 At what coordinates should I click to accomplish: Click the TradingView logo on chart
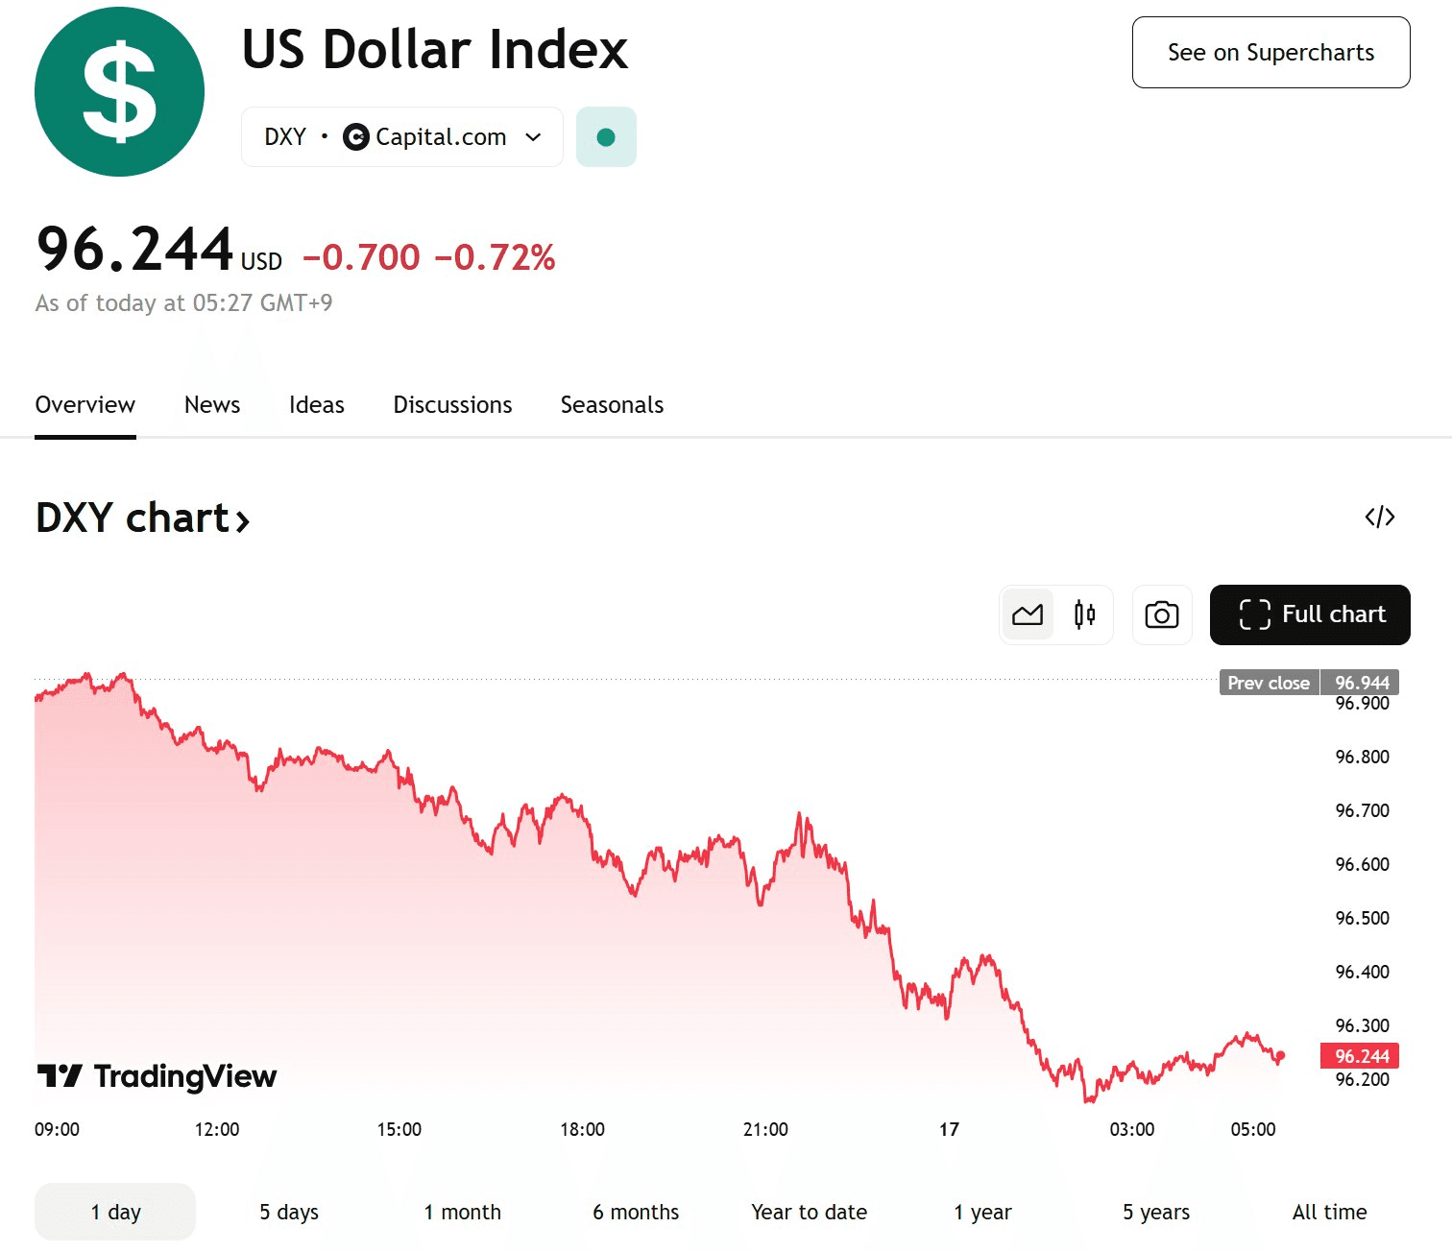(x=157, y=1076)
